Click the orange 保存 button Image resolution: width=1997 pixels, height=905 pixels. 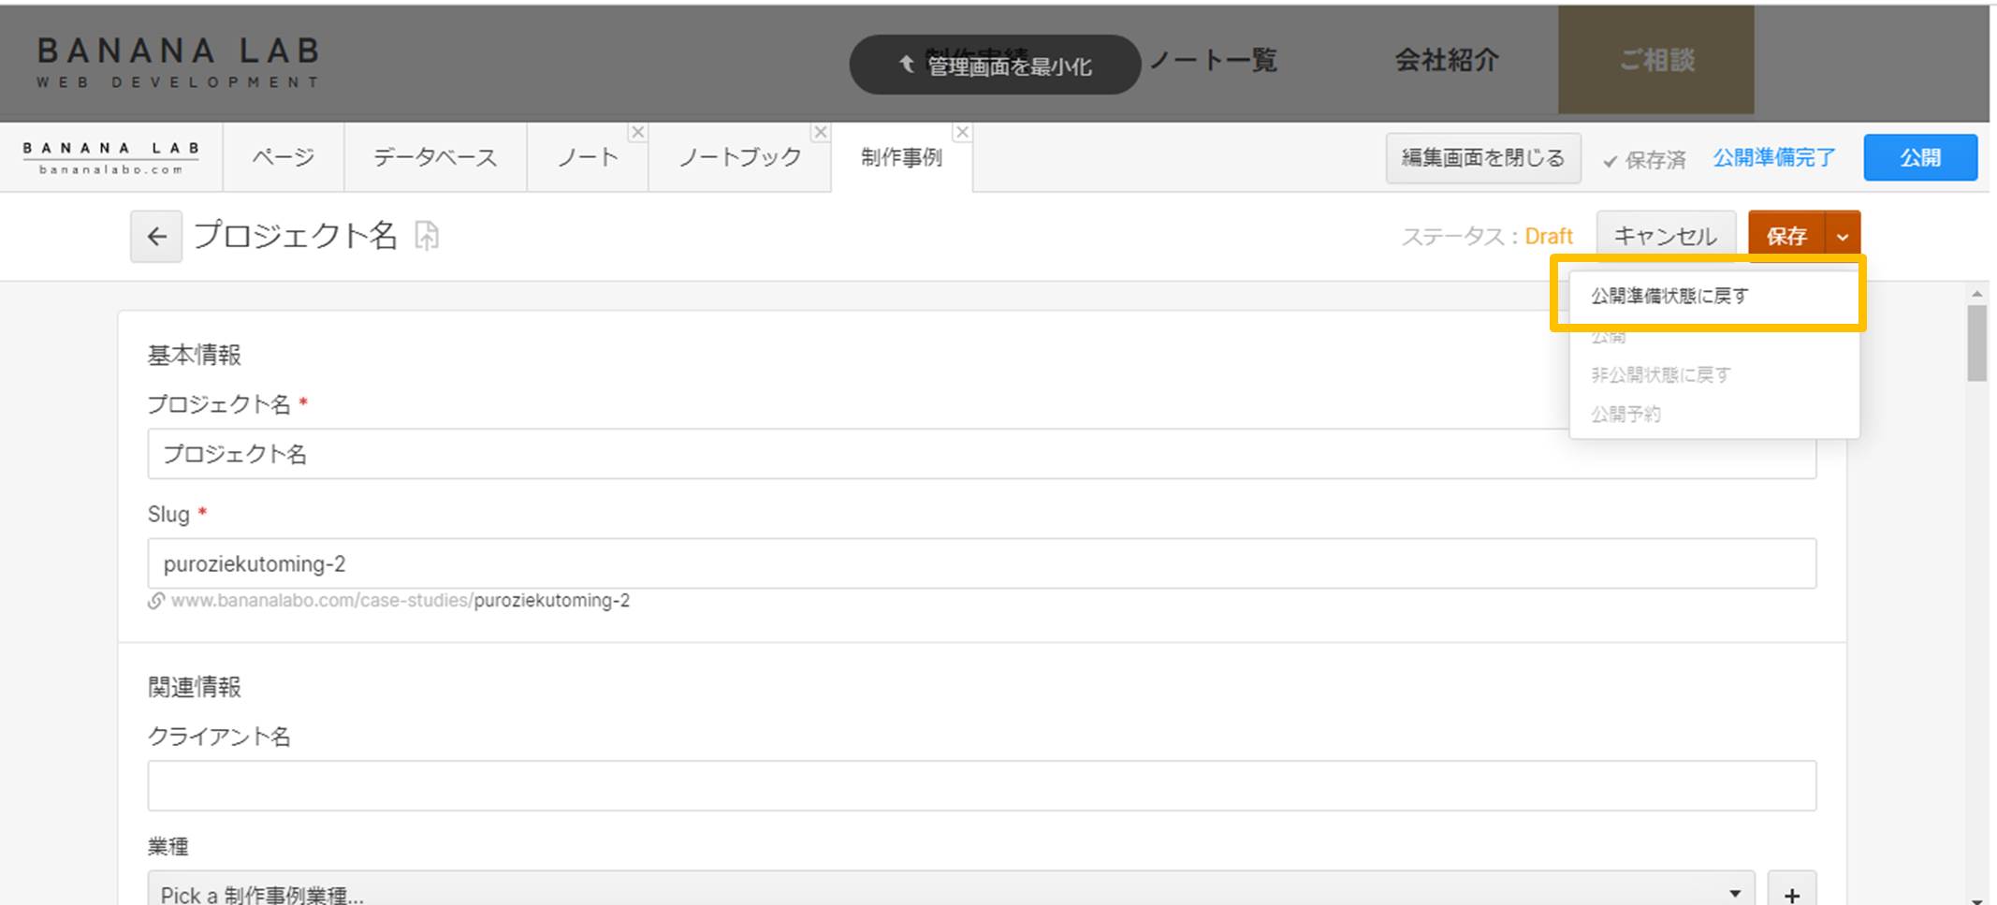[1786, 237]
